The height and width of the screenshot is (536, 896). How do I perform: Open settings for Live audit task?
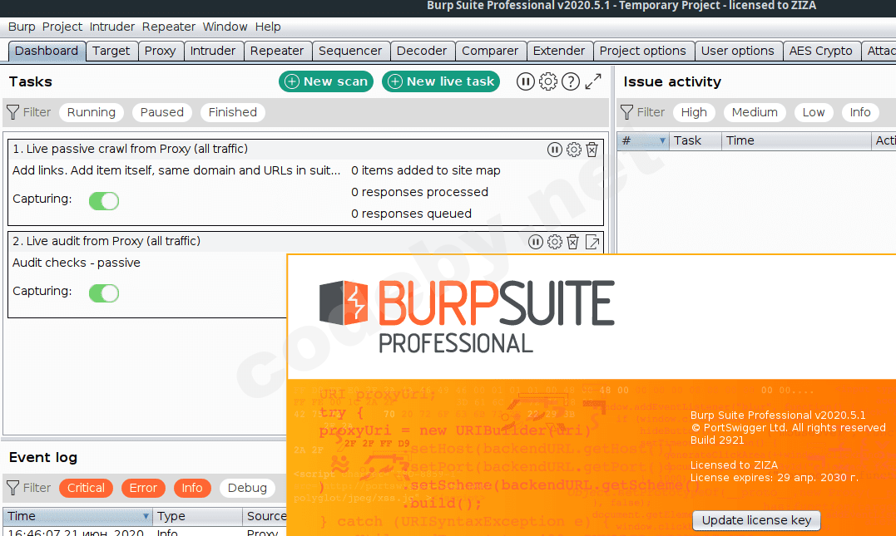coord(554,242)
